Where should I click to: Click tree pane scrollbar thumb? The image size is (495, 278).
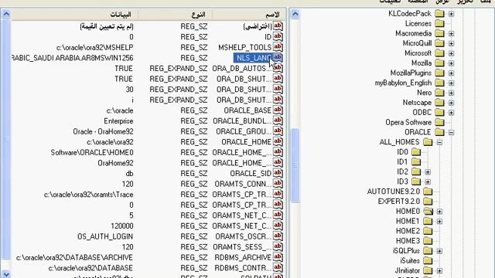click(x=295, y=165)
